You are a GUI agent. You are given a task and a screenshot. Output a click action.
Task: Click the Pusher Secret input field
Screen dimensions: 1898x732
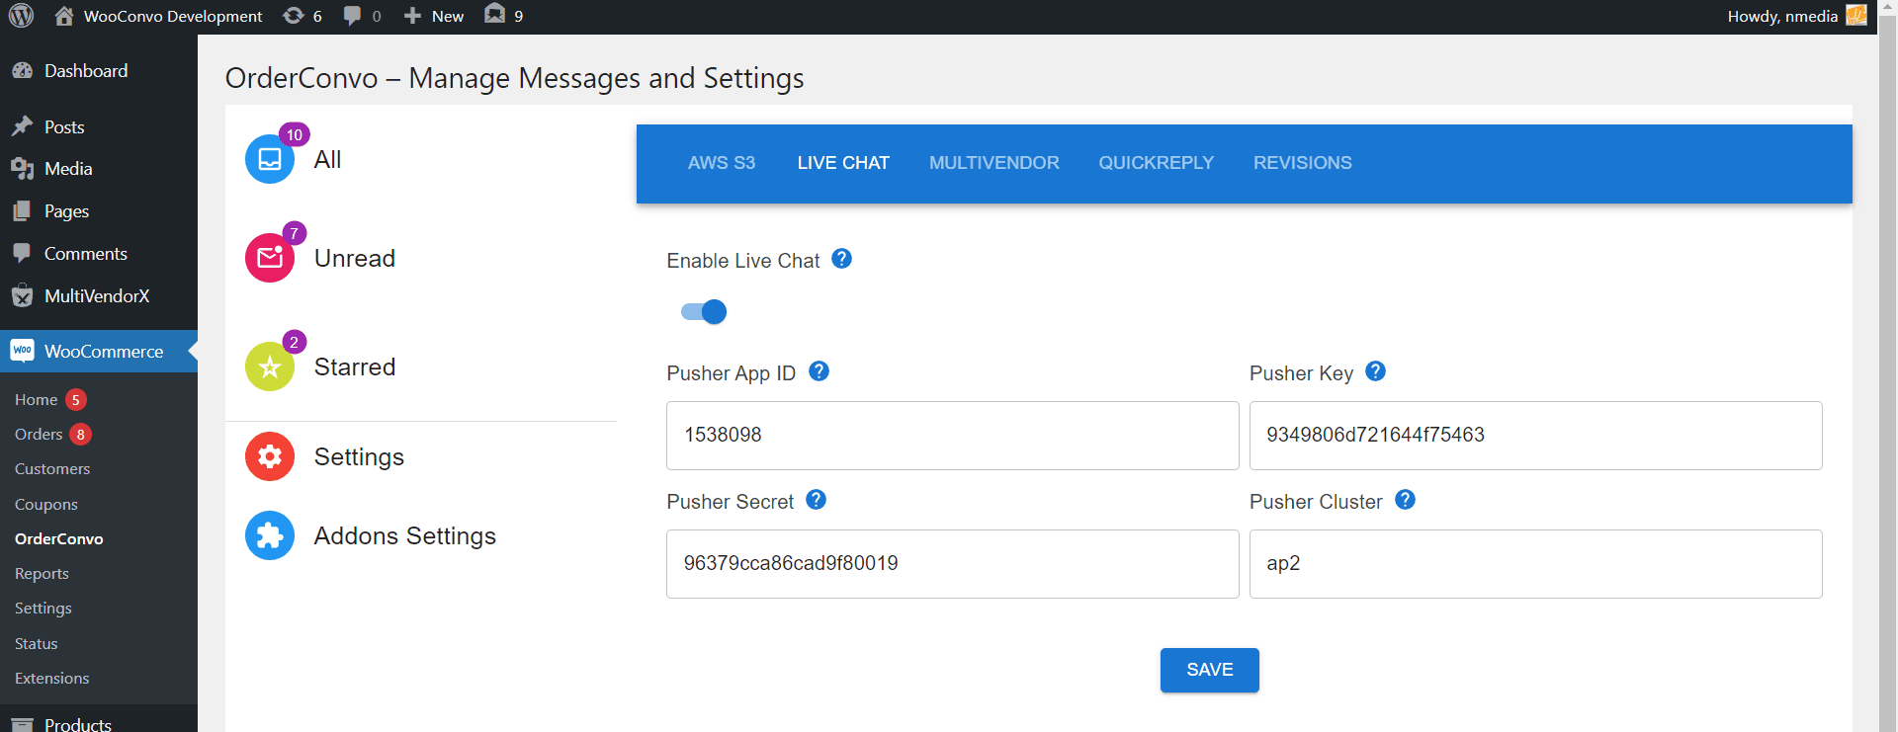[953, 564]
